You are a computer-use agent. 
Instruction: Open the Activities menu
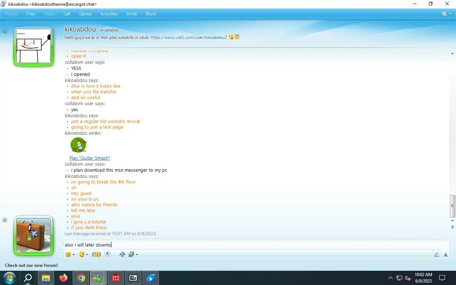[x=109, y=14]
